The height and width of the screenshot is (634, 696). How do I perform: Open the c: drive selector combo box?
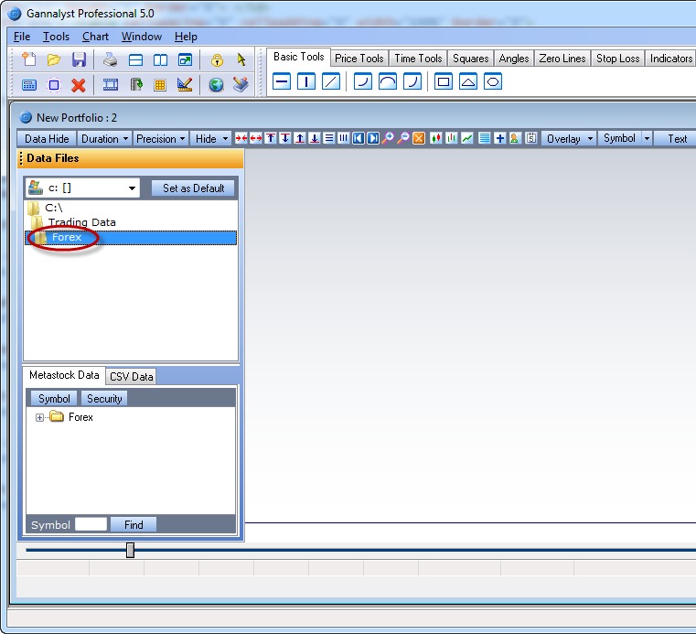82,188
